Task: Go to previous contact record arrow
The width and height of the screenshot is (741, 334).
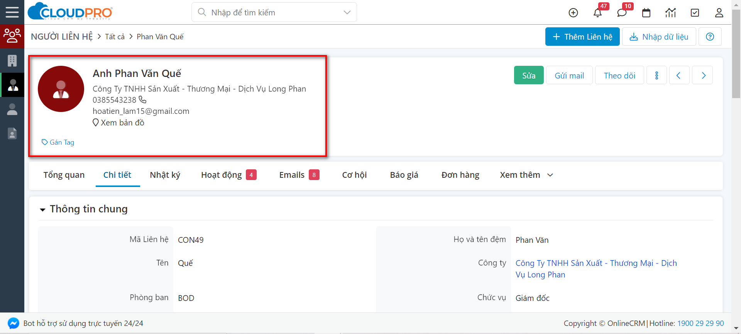Action: (679, 75)
